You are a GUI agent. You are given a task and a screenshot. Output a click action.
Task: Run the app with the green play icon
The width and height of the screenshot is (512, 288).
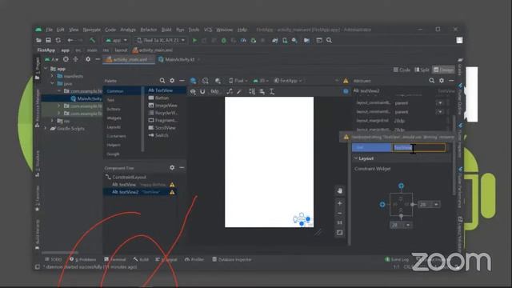[194, 41]
